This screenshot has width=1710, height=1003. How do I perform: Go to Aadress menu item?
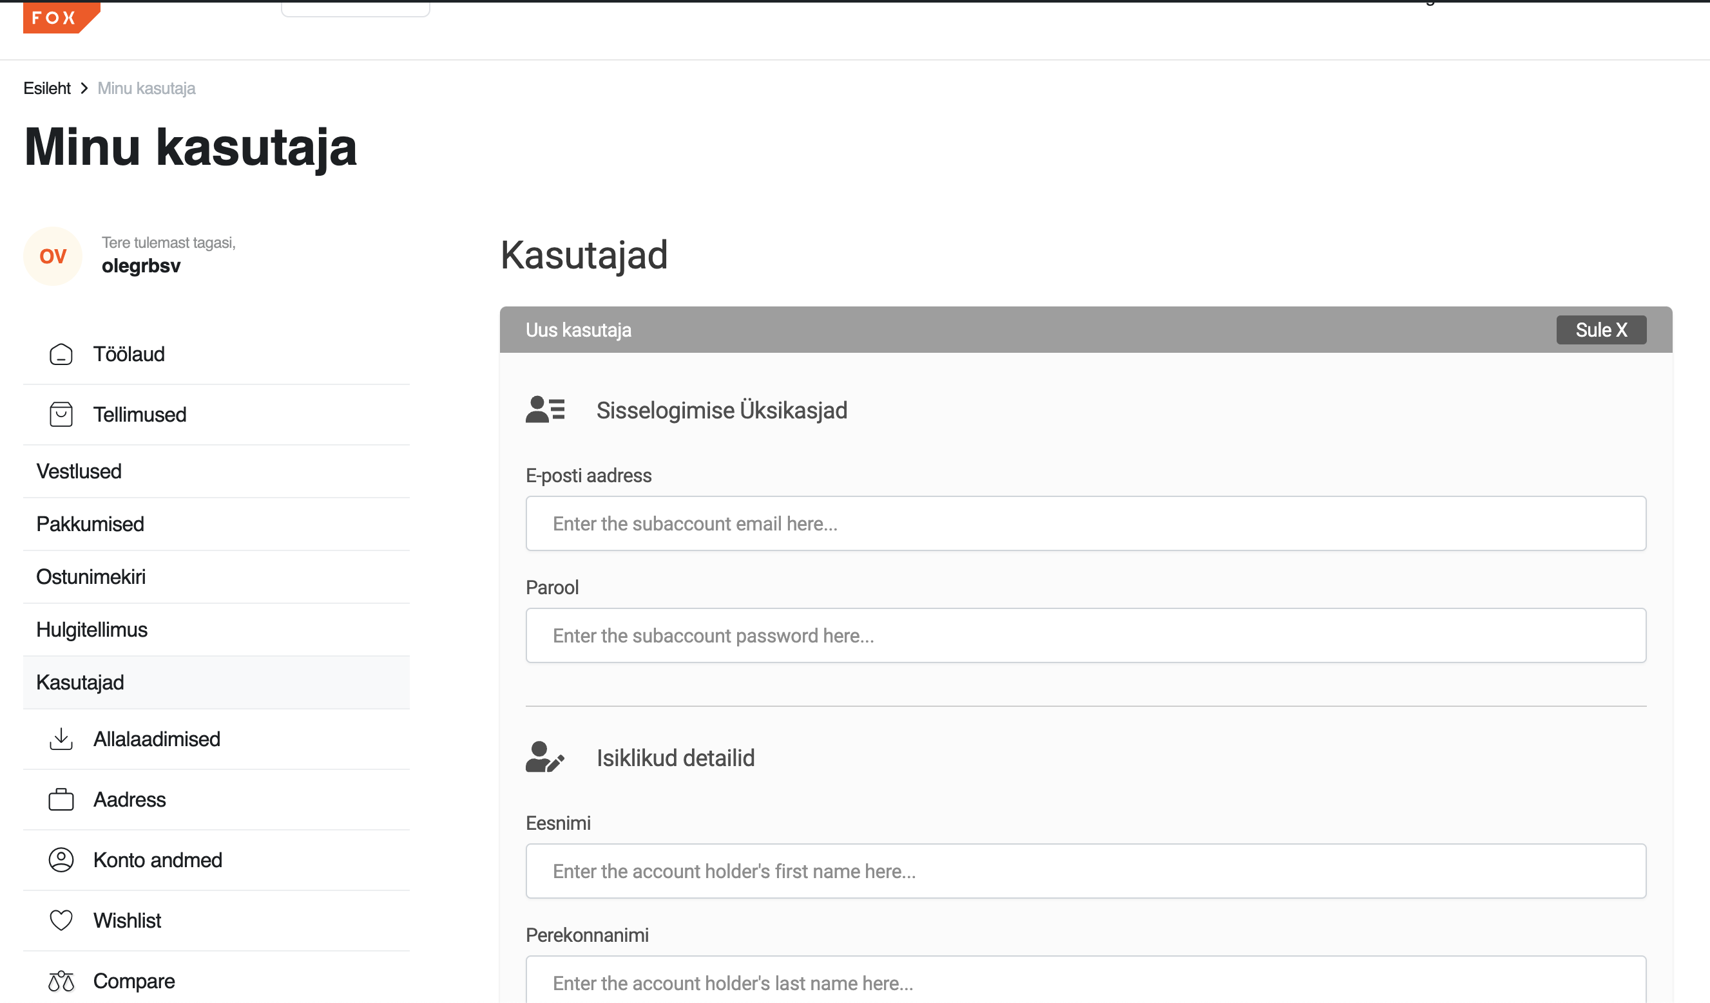coord(216,800)
